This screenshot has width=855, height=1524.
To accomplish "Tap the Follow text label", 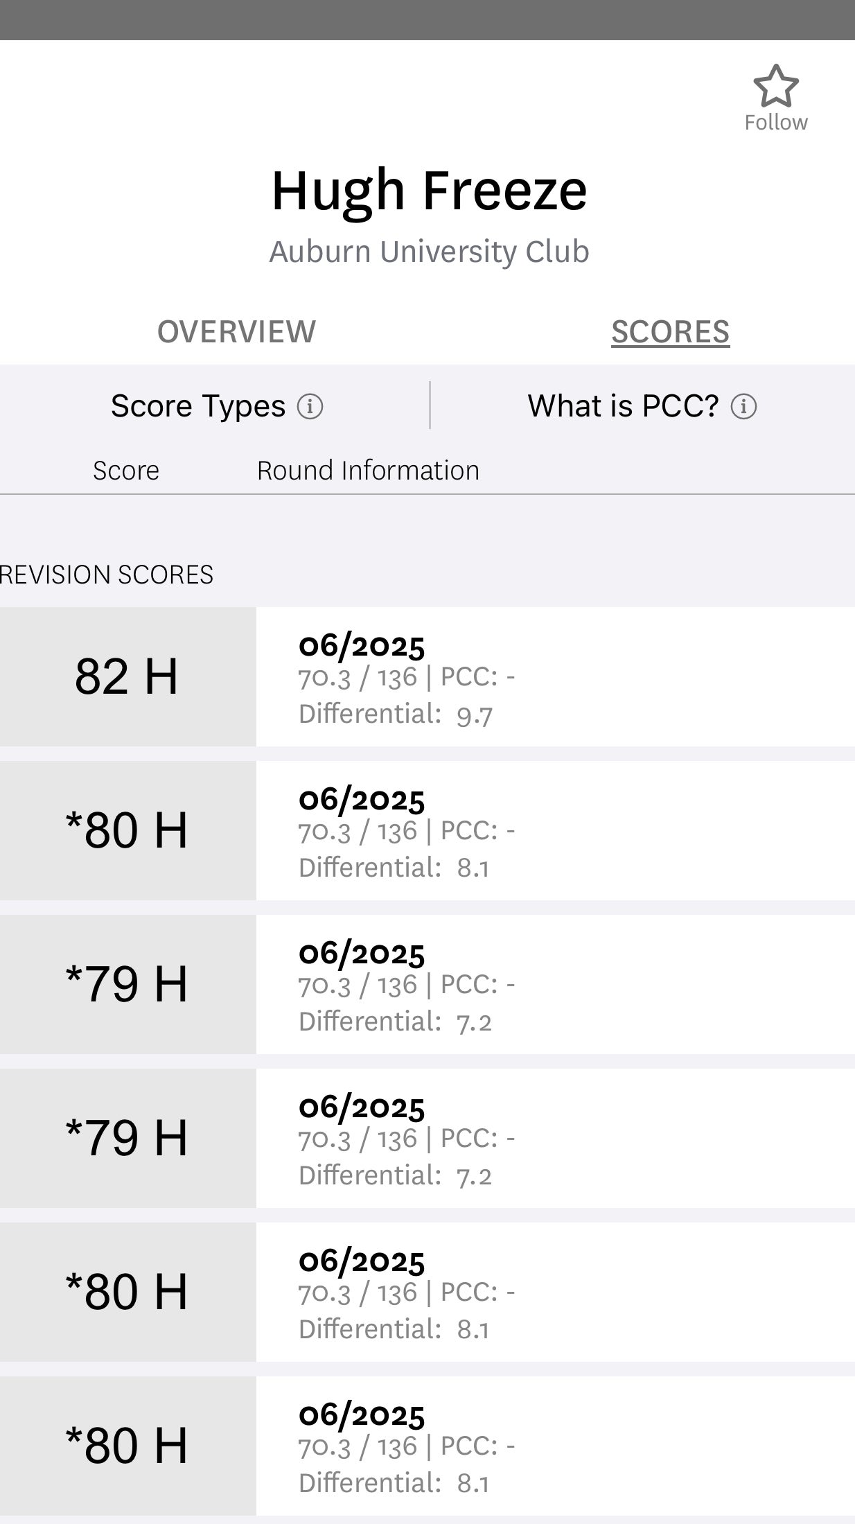I will pyautogui.click(x=775, y=123).
